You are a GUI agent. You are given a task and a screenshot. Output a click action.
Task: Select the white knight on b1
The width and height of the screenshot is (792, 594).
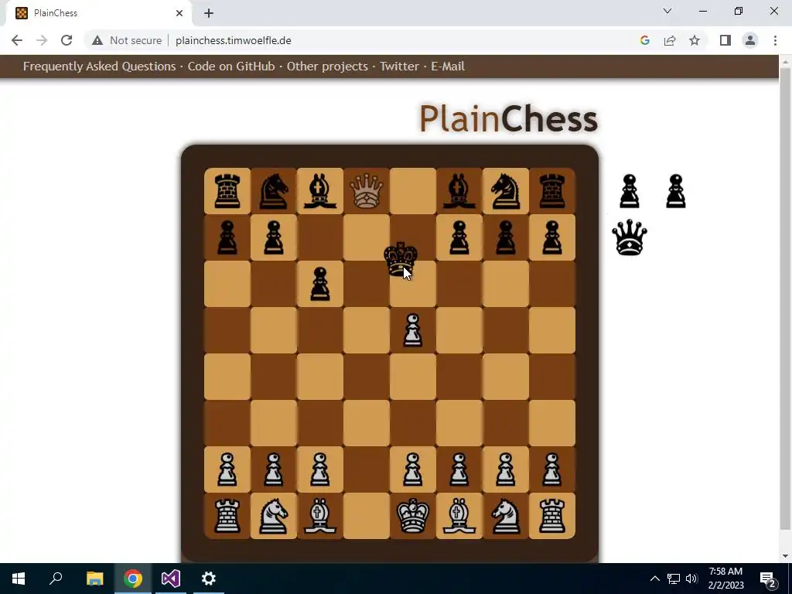tap(274, 516)
